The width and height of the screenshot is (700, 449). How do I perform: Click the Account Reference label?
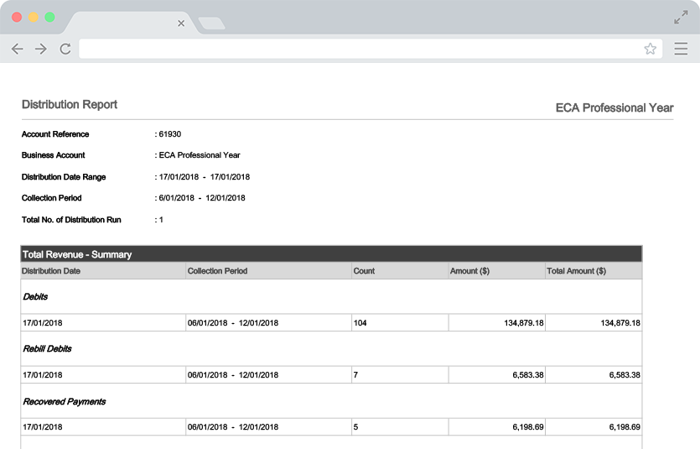[x=55, y=134]
